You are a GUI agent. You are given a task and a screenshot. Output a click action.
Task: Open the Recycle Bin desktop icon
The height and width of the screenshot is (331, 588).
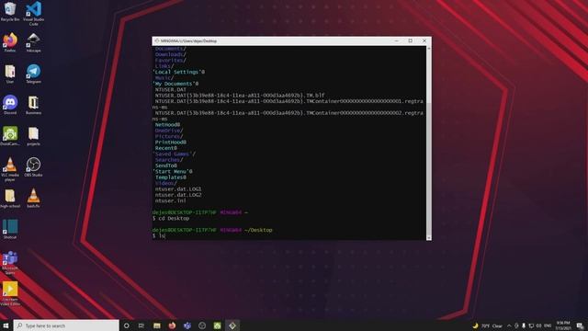[10, 11]
